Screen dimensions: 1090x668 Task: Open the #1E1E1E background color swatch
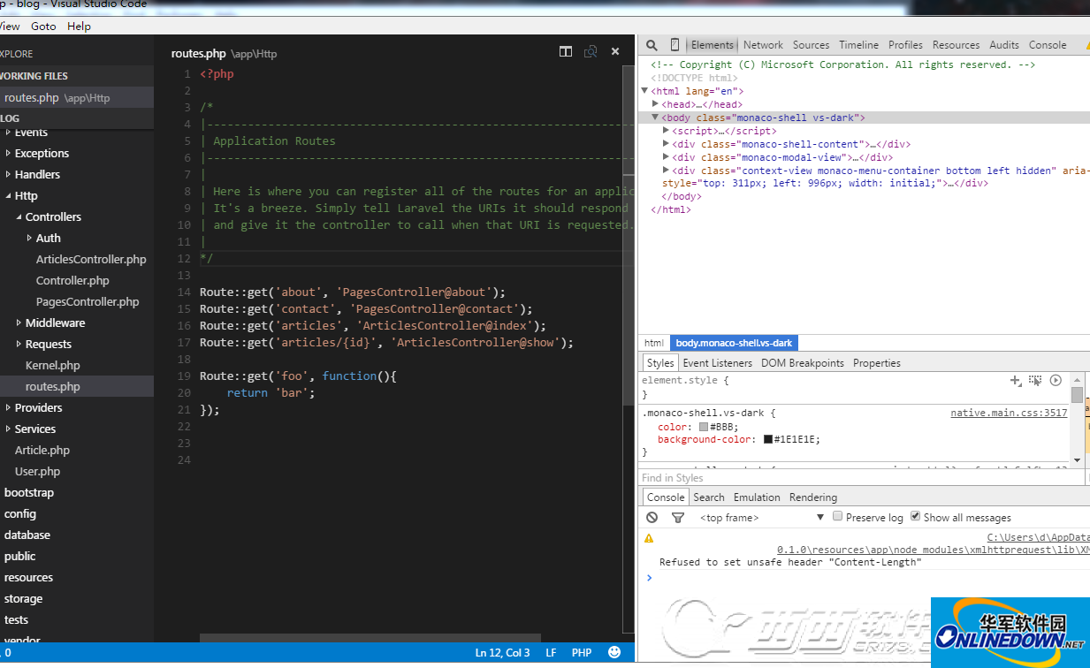tap(768, 439)
